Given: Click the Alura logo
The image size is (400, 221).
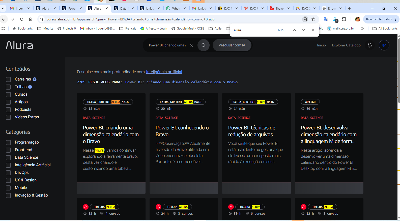Looking at the screenshot, I should coord(19,45).
